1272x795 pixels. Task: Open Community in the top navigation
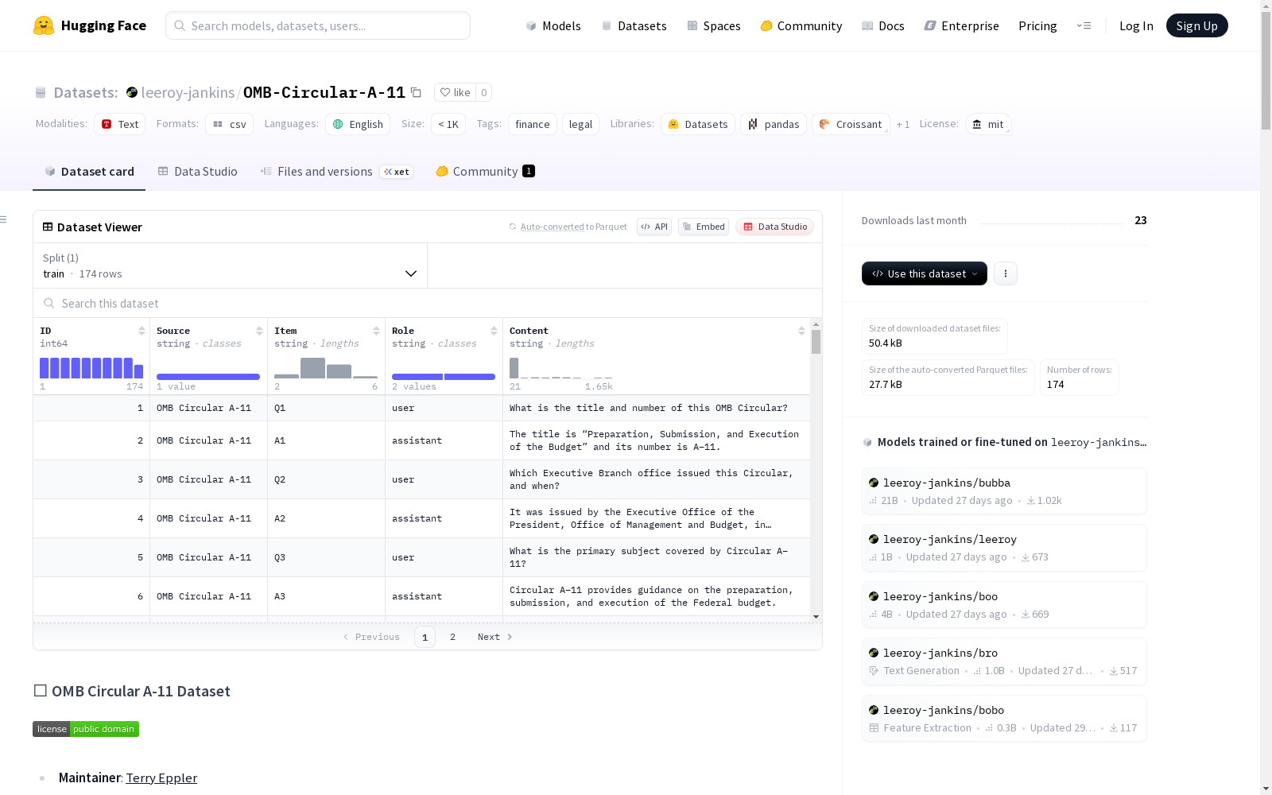801,25
